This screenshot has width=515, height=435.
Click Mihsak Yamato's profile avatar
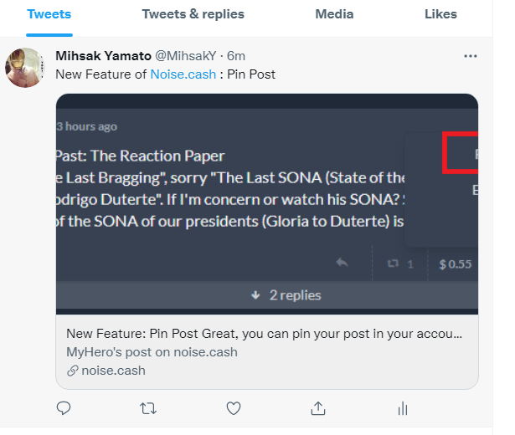tap(25, 68)
